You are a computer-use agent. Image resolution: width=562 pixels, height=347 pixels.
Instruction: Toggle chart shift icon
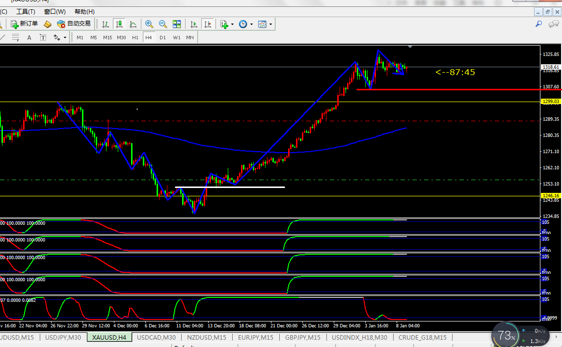click(x=208, y=24)
